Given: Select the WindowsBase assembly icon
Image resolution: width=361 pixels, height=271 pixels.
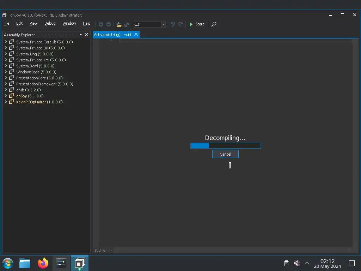Looking at the screenshot, I should [11, 72].
